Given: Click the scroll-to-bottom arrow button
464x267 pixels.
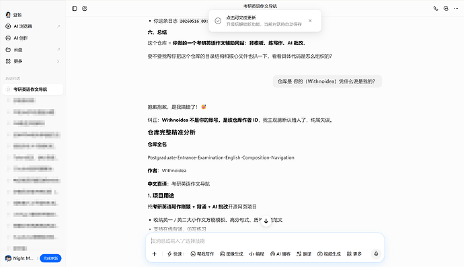Looking at the screenshot, I should [x=266, y=221].
